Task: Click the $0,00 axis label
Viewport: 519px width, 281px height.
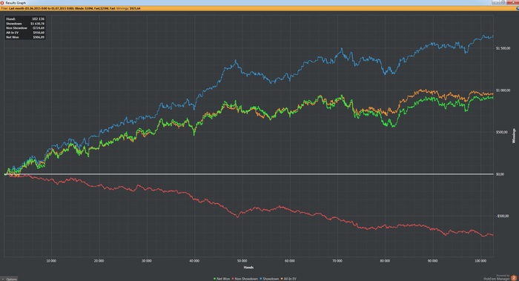Action: (500, 174)
